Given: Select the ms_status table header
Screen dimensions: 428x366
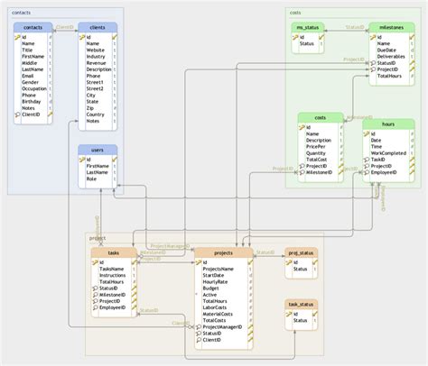Looking at the screenshot, I should [x=308, y=27].
